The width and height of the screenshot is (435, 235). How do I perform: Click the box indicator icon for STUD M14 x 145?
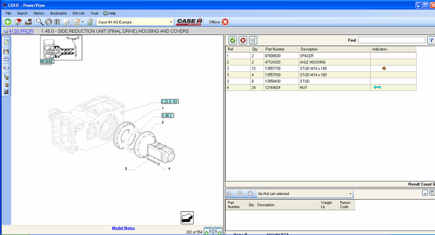[x=384, y=68]
